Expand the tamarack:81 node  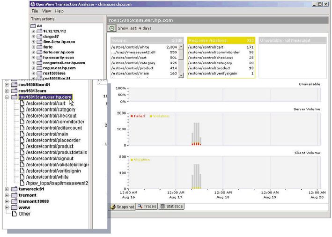click(7, 189)
